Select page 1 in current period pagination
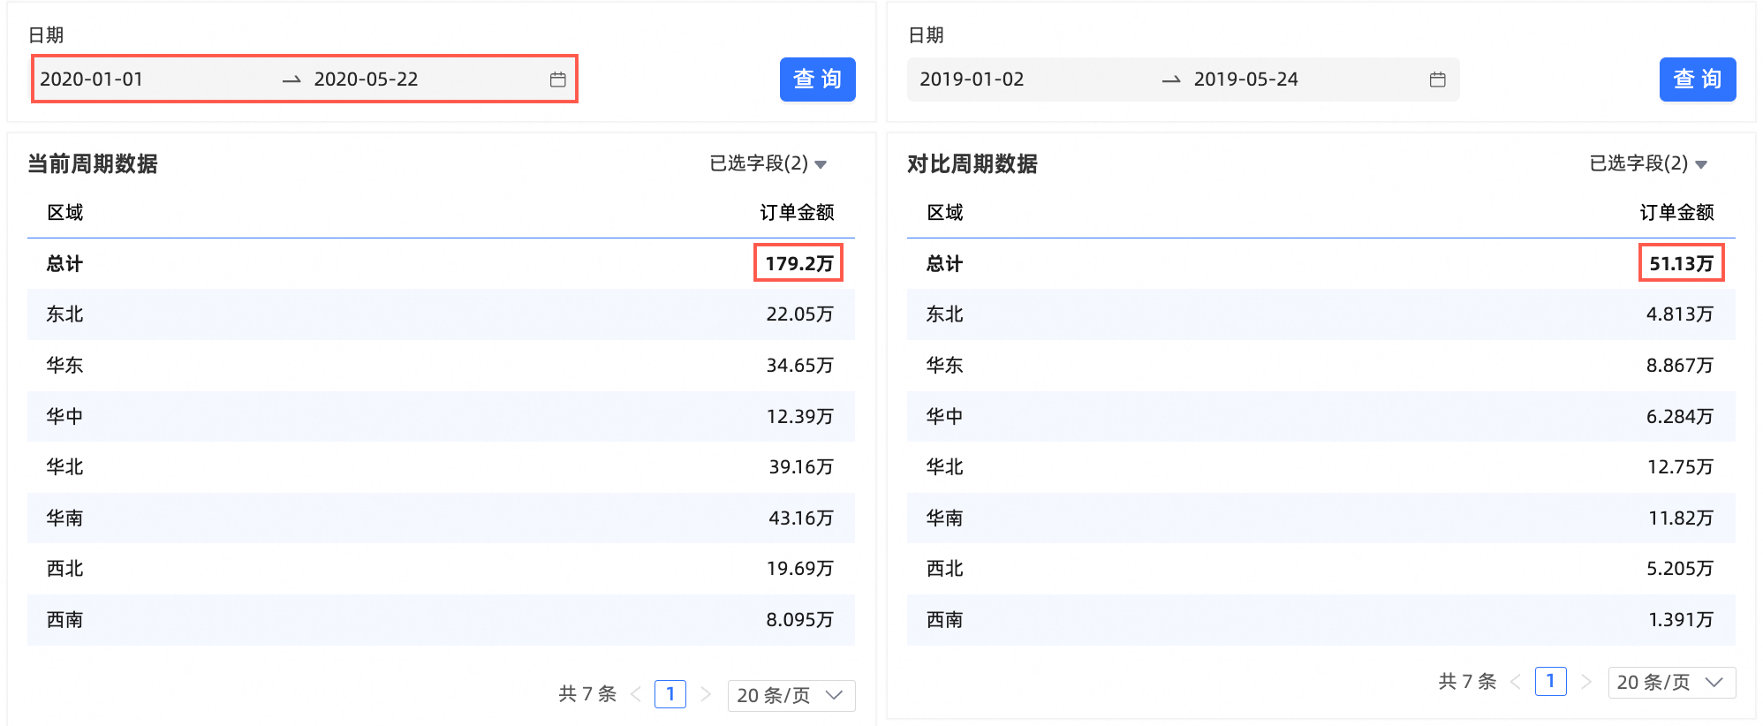This screenshot has height=726, width=1763. [670, 694]
